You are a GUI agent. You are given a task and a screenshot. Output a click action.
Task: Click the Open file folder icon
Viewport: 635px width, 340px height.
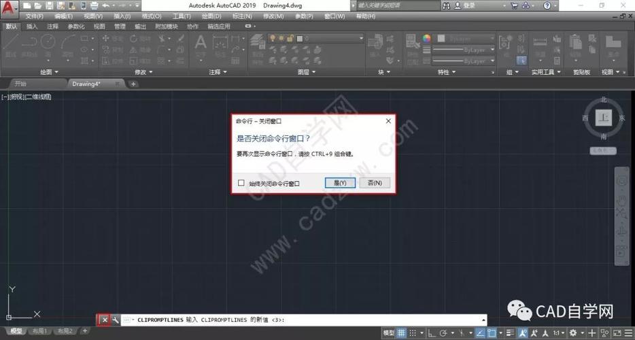coord(37,5)
